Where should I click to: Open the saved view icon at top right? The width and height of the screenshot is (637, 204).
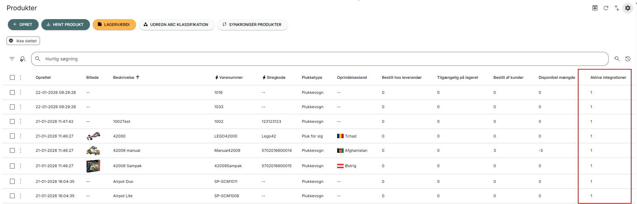(x=595, y=8)
